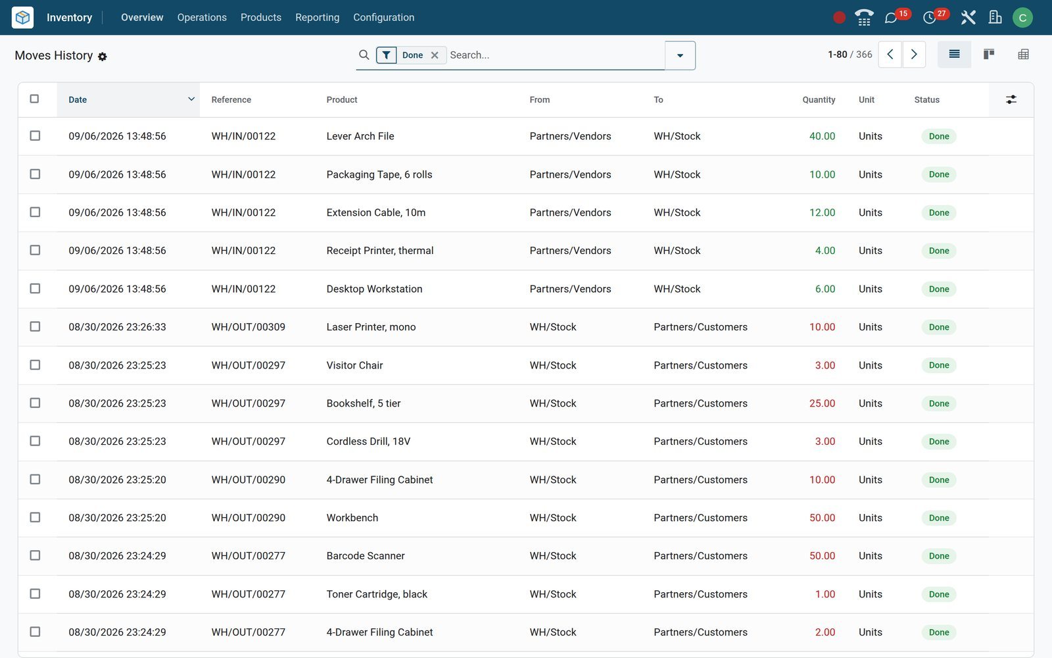The height and width of the screenshot is (658, 1052).
Task: Select the Lever Arch File row checkbox
Action: point(35,136)
